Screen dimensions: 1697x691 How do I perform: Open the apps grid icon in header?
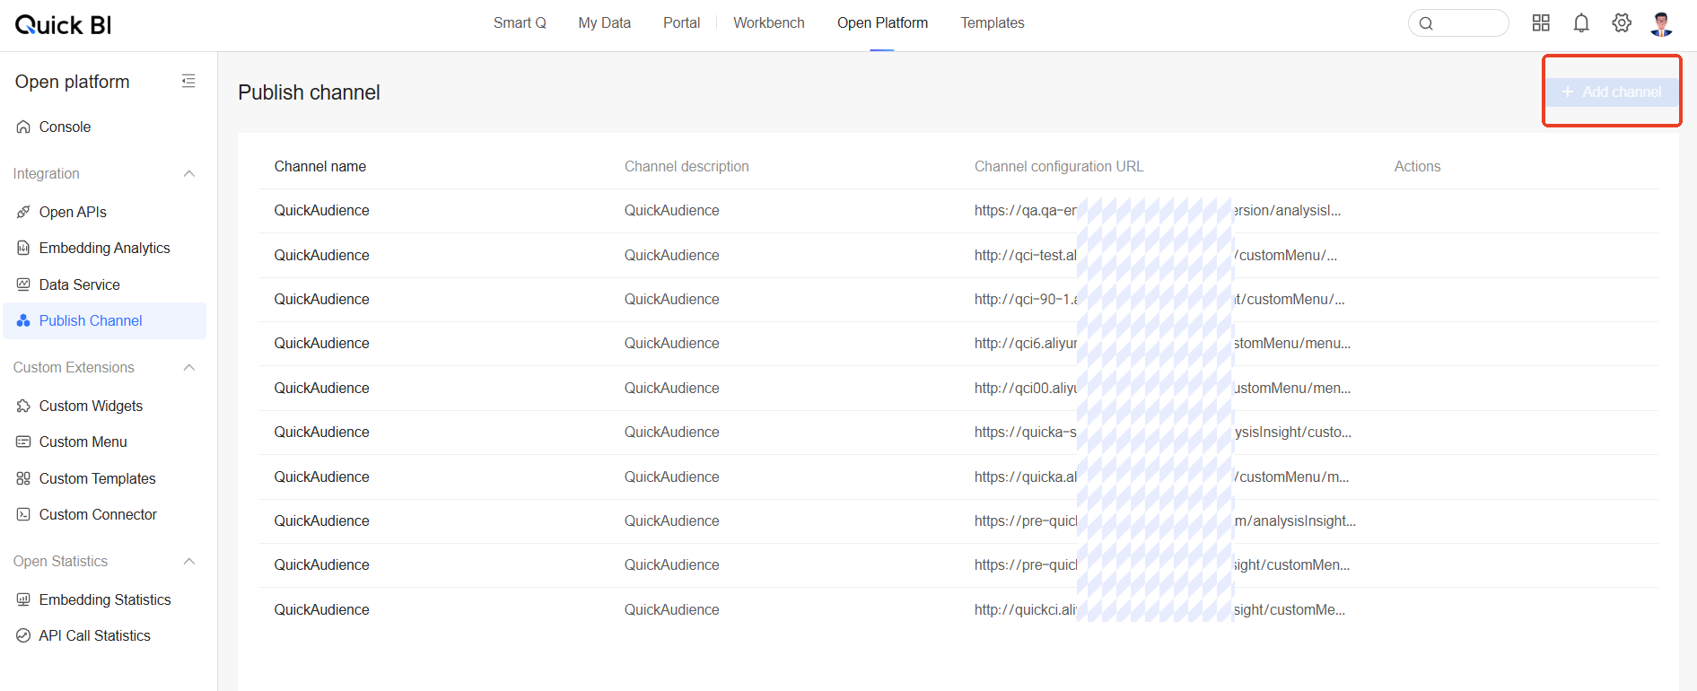pos(1541,23)
